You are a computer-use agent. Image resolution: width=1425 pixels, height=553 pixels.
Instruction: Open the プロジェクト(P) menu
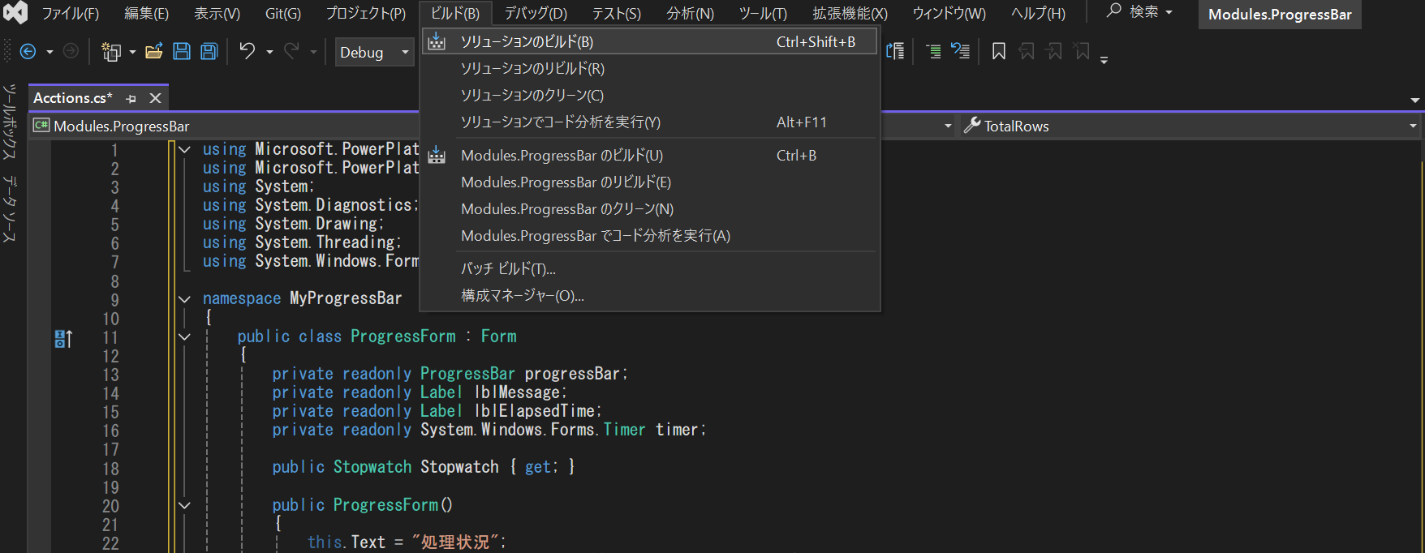pos(366,13)
